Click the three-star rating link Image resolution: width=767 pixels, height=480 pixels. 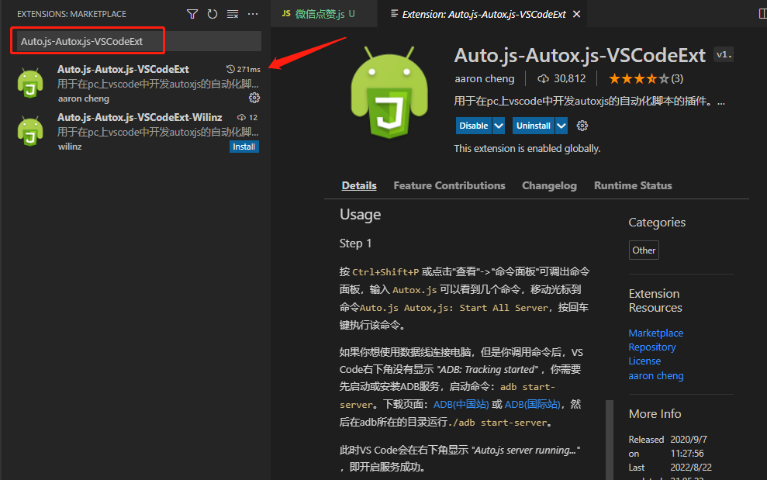[644, 78]
